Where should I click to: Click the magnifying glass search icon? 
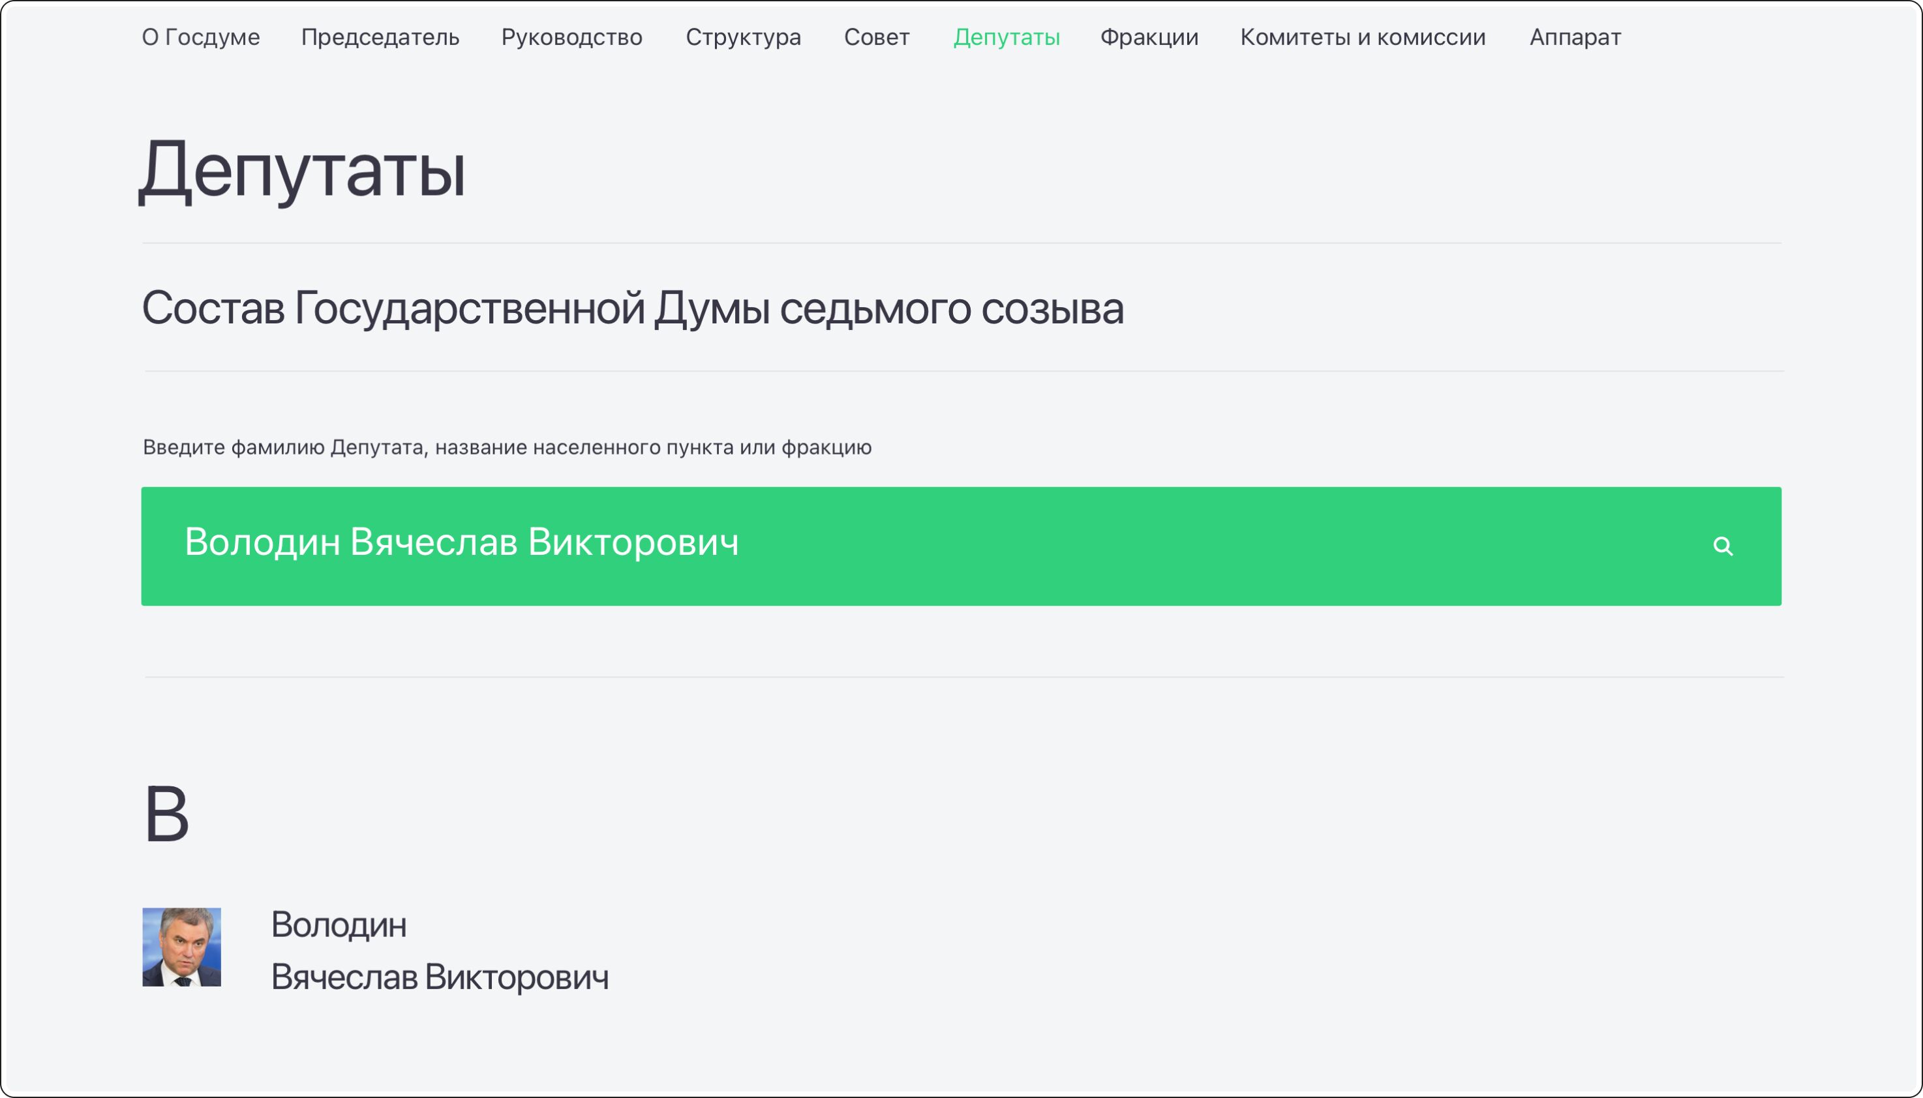(1722, 546)
